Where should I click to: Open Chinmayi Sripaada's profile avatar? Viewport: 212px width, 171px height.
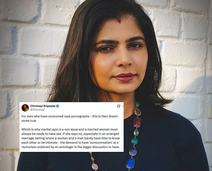25,108
